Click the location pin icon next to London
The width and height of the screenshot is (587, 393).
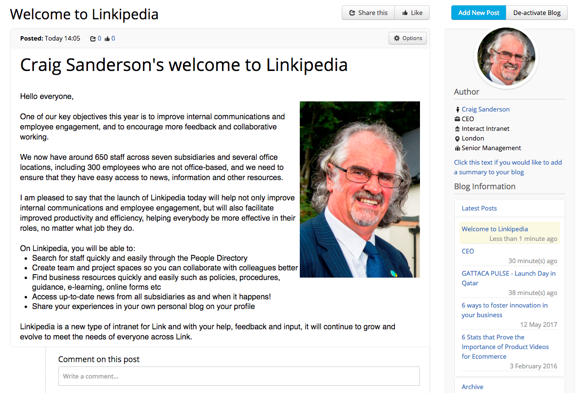coord(458,138)
